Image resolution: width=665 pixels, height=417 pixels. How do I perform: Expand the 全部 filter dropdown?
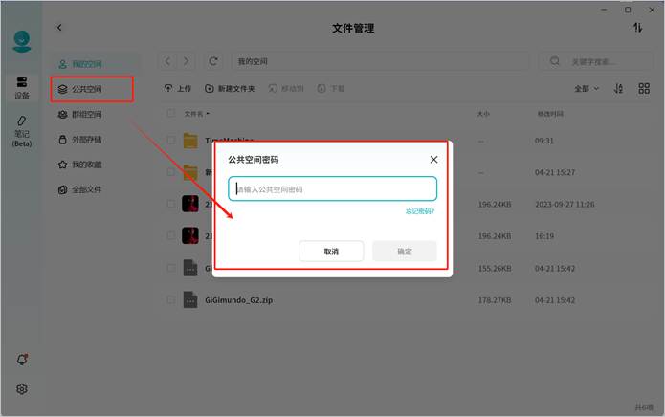click(x=587, y=88)
